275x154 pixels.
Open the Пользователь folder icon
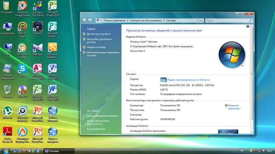pos(7,7)
